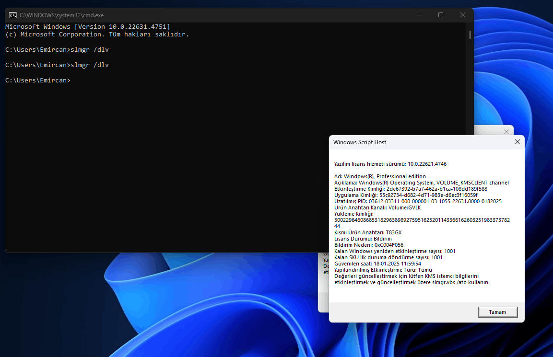The image size is (553, 357).
Task: Click the Tamam button in Windows Script Host
Action: pyautogui.click(x=498, y=312)
